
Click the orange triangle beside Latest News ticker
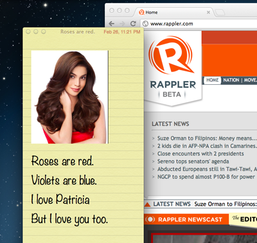(147, 204)
